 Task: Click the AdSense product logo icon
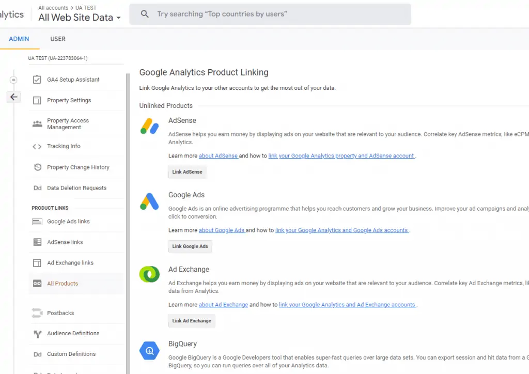point(149,126)
